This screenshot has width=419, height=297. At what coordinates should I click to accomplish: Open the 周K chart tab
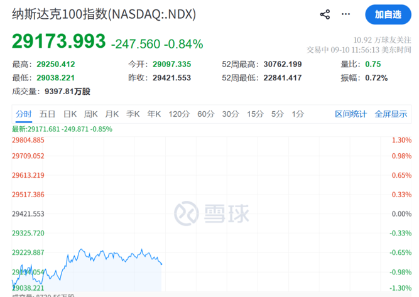(x=91, y=114)
